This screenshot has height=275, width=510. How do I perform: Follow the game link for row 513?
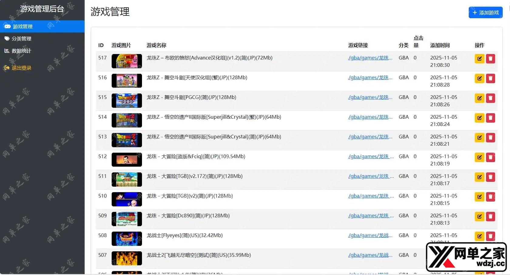point(370,137)
